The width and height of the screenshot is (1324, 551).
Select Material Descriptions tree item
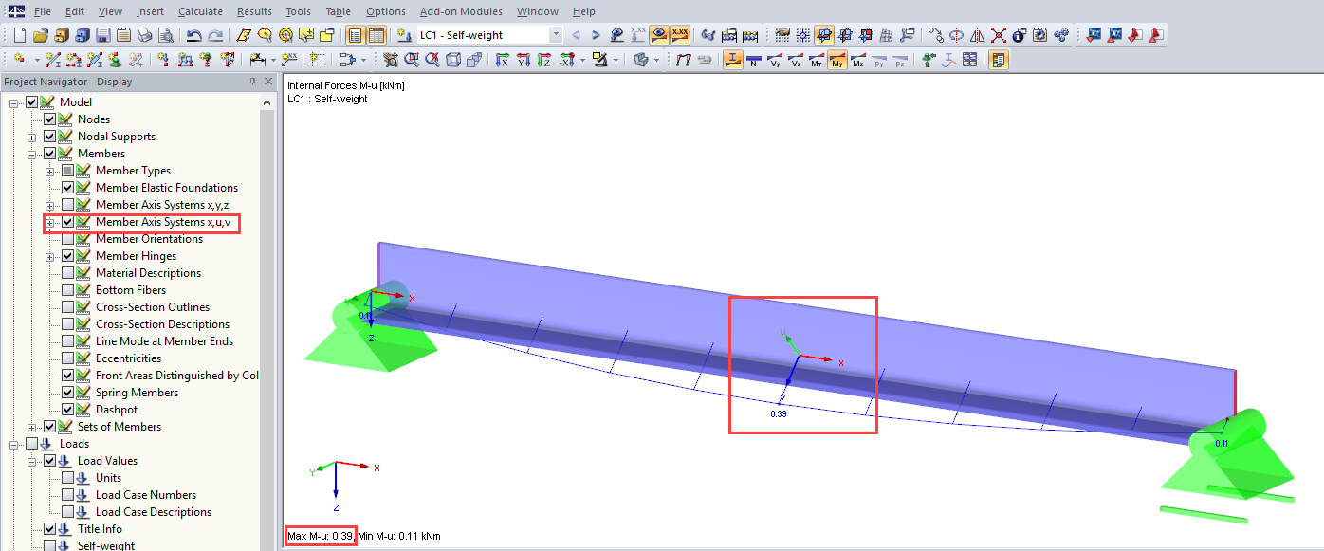click(x=148, y=273)
